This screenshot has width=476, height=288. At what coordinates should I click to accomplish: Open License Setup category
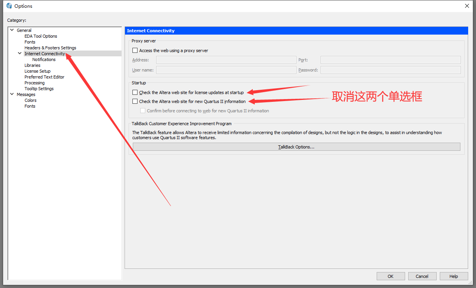37,71
